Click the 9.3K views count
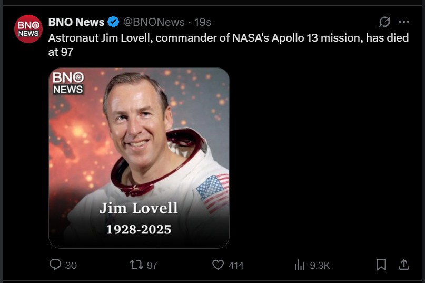 (x=319, y=266)
